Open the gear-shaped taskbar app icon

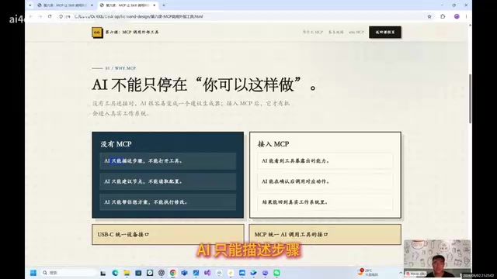pos(162,273)
